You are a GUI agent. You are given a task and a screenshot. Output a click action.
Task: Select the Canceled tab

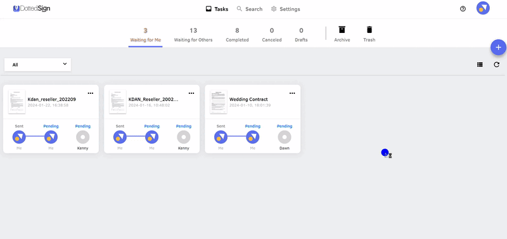click(272, 35)
